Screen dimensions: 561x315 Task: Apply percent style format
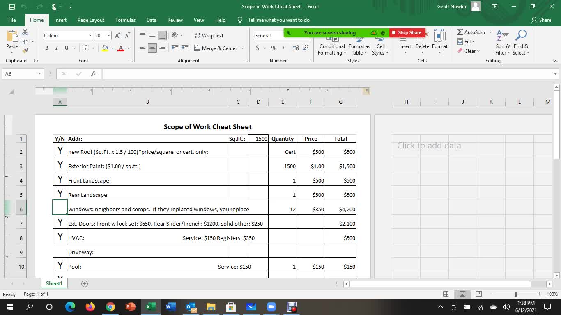(274, 48)
